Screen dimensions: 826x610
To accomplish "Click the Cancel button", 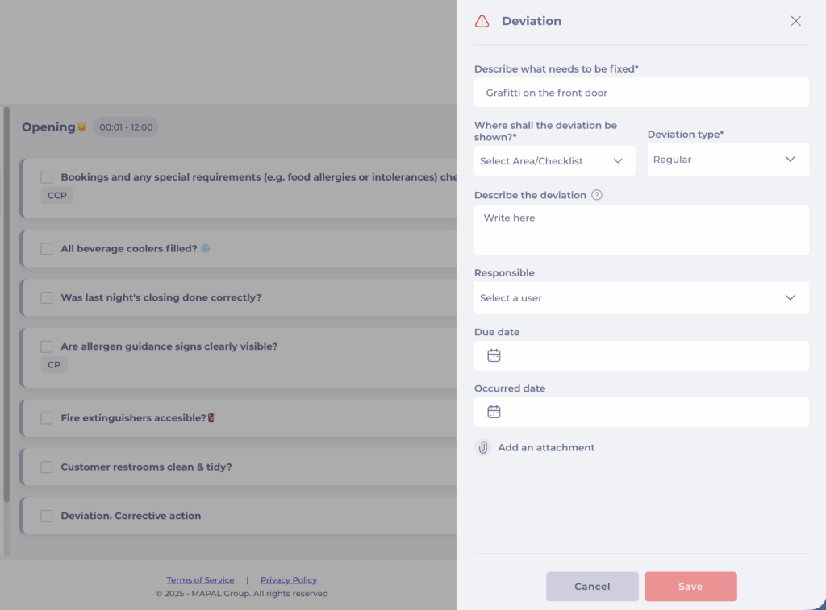I will (592, 587).
